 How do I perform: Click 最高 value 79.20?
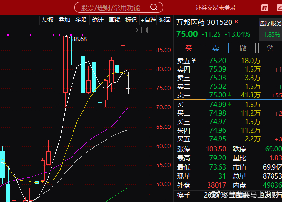(218, 158)
